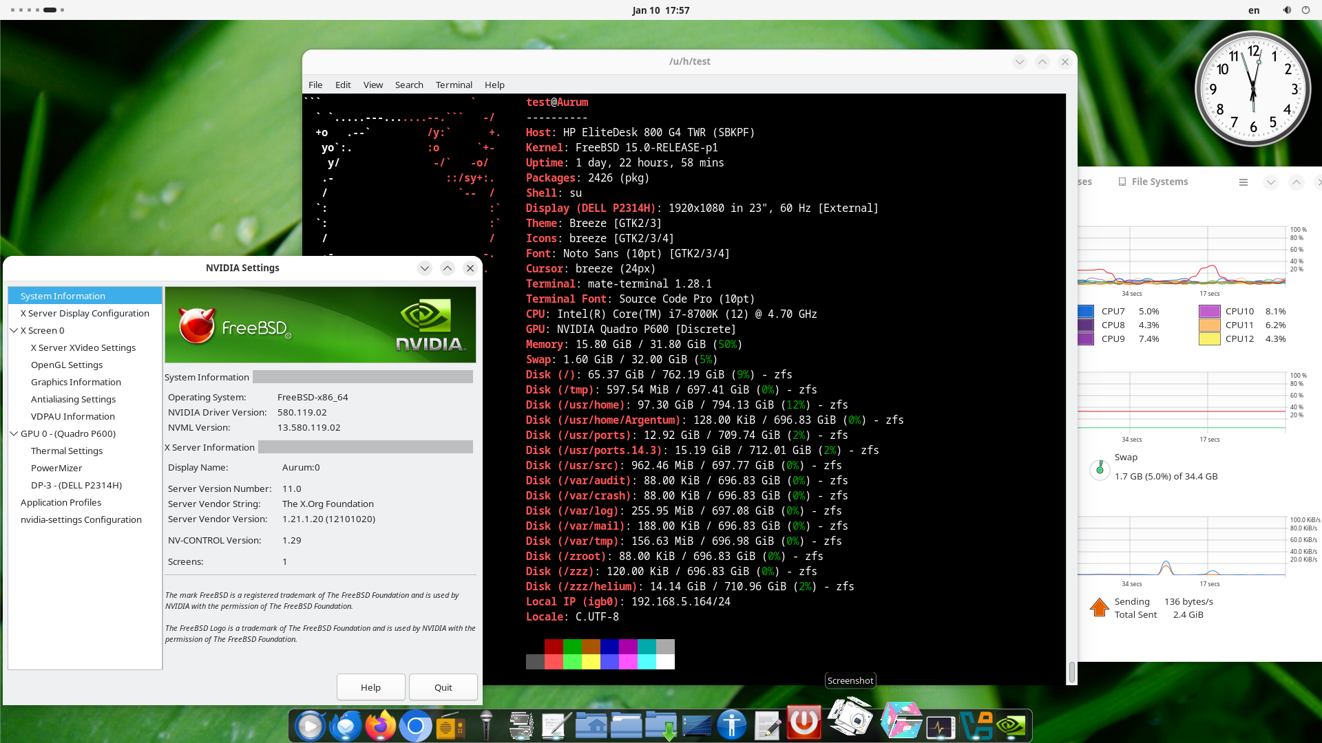Open the hamburger menu in System Monitor
This screenshot has height=743, width=1322.
pos(1244,182)
